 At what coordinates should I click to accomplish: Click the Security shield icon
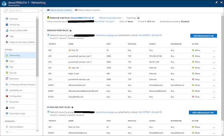point(7,73)
